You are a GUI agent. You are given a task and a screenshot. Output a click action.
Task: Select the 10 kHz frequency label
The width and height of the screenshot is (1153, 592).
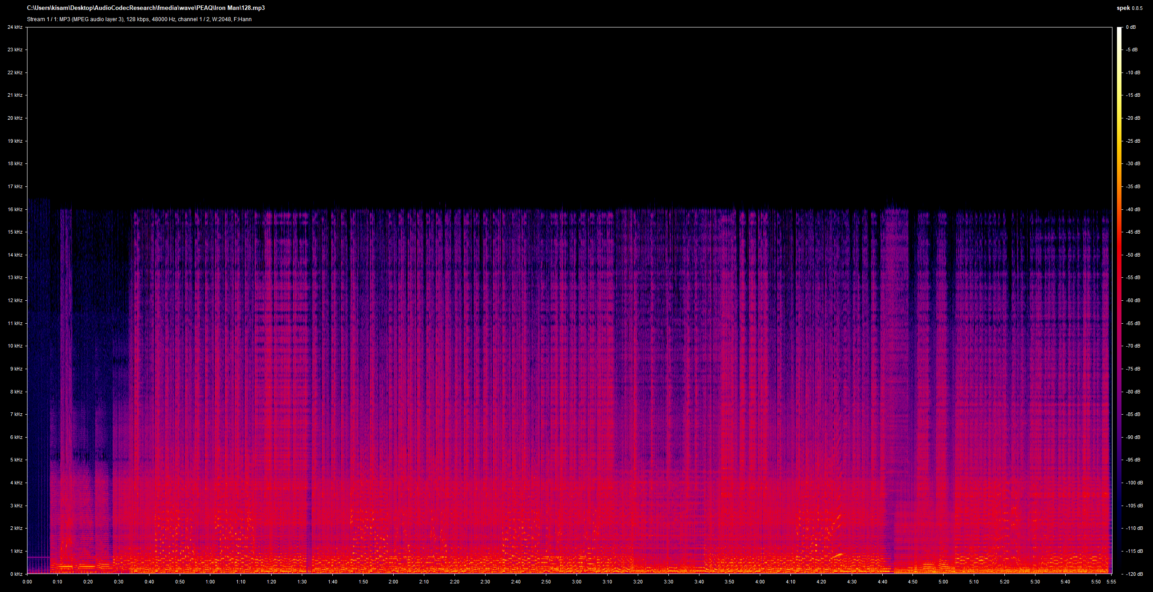point(15,346)
